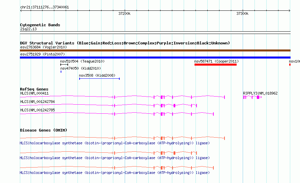This screenshot has height=183, width=300.
Task: Click the brown esv2763684 variant bar
Action: click(155, 50)
